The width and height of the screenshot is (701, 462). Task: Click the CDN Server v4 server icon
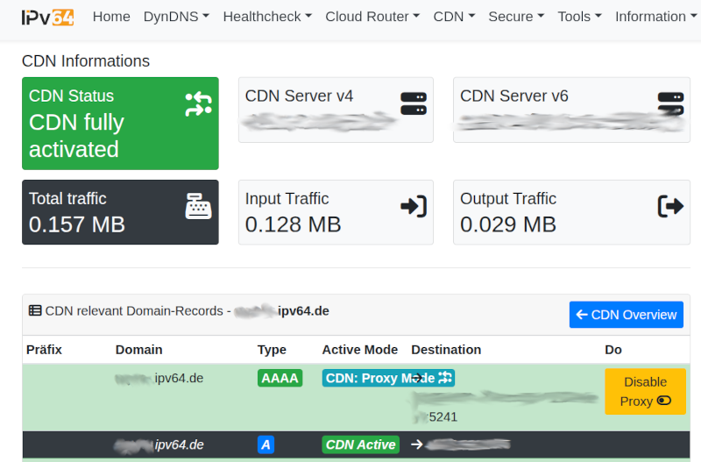413,104
